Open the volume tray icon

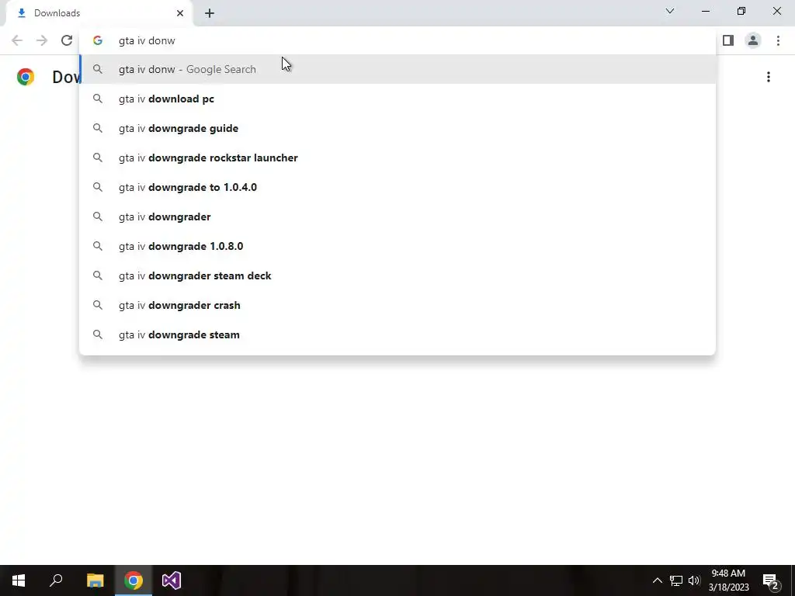[x=694, y=580]
